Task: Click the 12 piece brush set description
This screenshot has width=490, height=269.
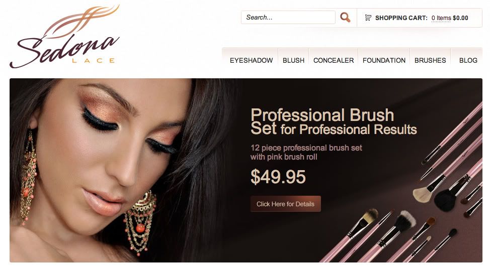Action: click(x=306, y=152)
